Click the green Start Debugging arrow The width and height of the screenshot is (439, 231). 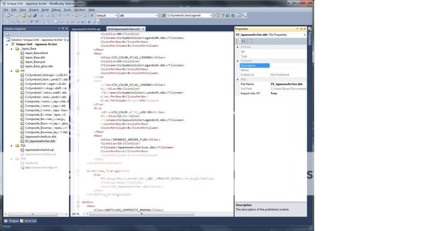point(92,16)
